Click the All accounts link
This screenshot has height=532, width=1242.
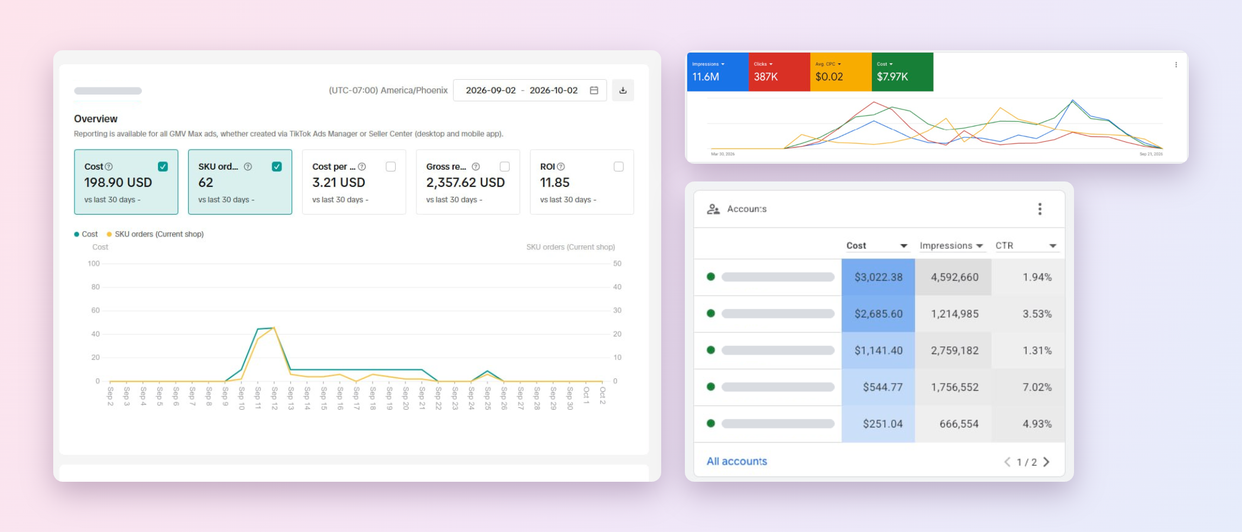[x=736, y=462]
